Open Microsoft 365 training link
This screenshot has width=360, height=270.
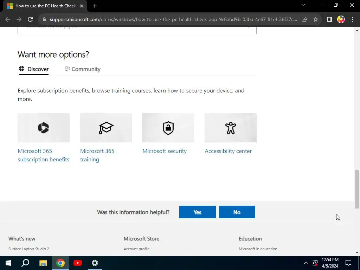coord(97,155)
